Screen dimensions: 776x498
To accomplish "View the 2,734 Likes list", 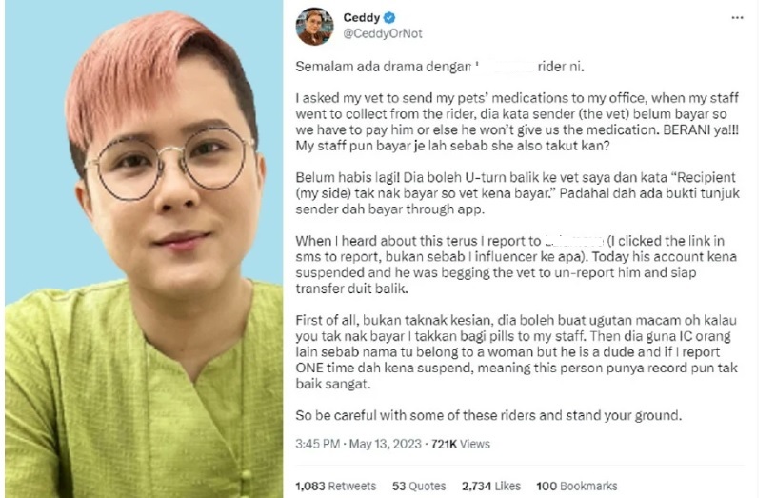I will [x=491, y=487].
